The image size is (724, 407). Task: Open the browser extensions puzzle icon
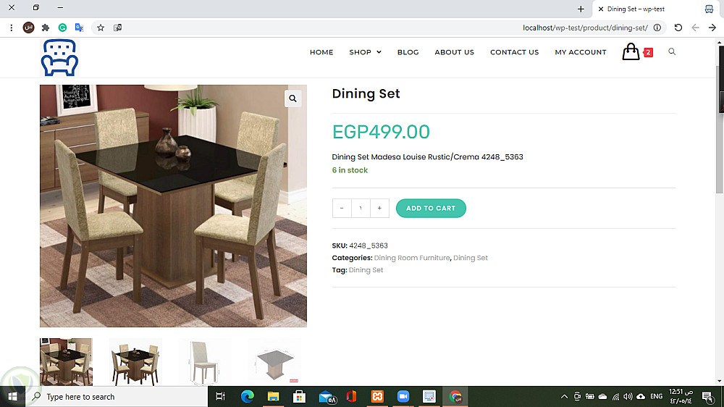click(45, 28)
